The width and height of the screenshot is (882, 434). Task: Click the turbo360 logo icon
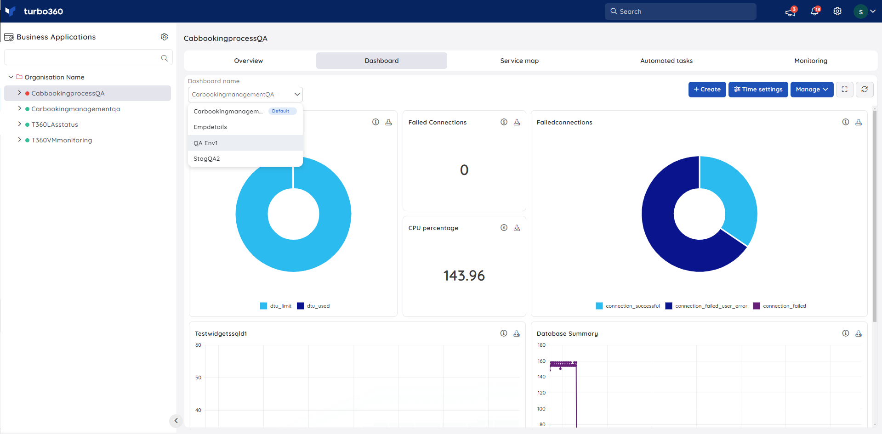10,11
